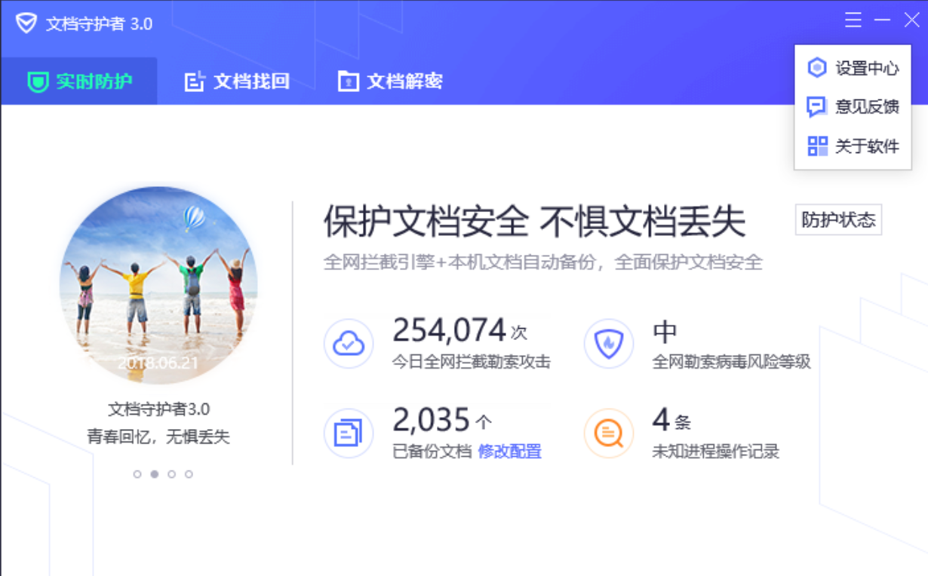The width and height of the screenshot is (928, 576).
Task: Select the first carousel dot indicator
Action: tap(137, 474)
